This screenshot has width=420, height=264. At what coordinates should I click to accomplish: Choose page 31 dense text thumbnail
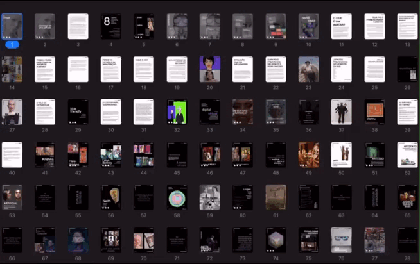pos(144,112)
